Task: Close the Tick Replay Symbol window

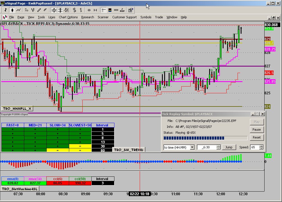Action: point(263,114)
